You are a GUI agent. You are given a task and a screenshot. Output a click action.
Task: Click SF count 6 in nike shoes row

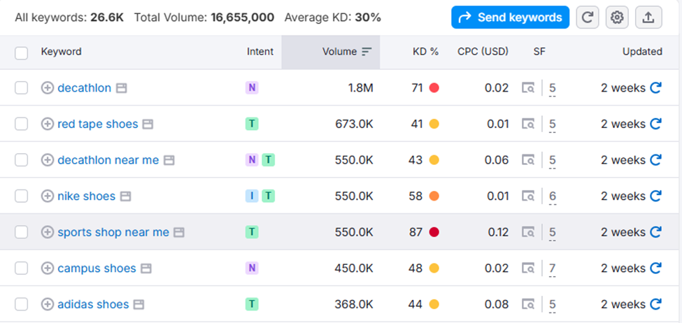click(553, 196)
